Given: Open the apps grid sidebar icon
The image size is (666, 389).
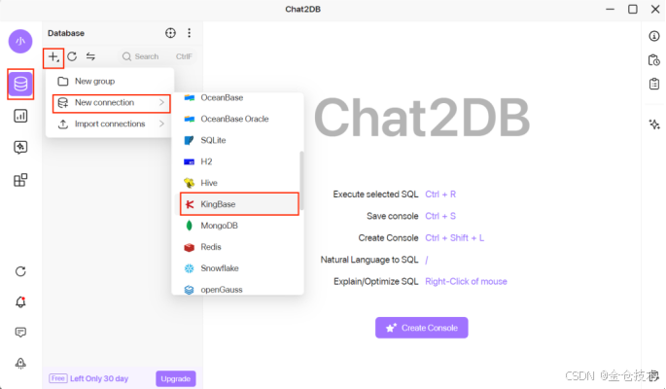Looking at the screenshot, I should click(x=20, y=180).
